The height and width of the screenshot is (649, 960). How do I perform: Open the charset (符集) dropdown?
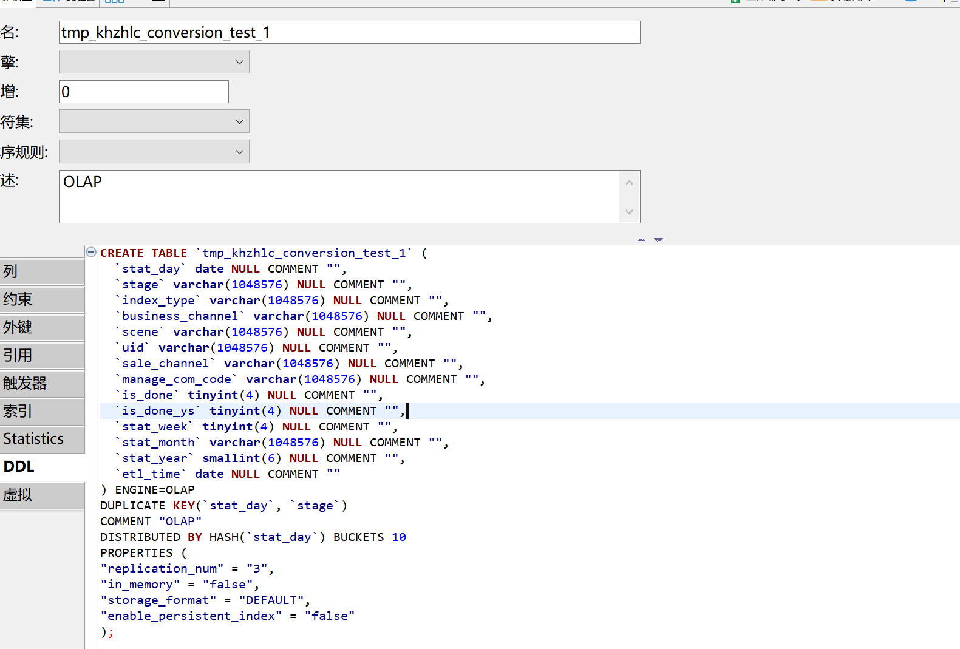tap(154, 121)
